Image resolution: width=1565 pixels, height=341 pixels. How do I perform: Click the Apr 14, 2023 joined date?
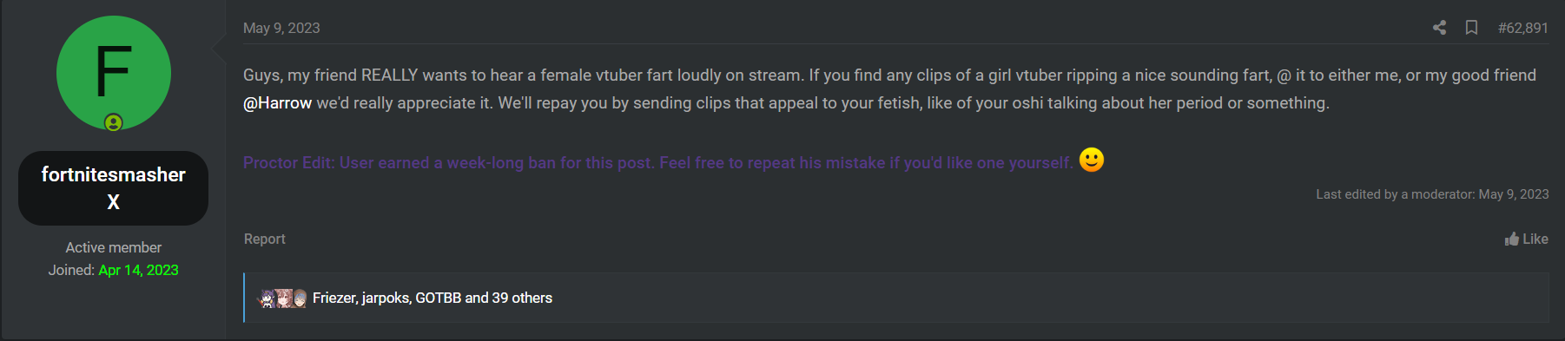point(139,270)
